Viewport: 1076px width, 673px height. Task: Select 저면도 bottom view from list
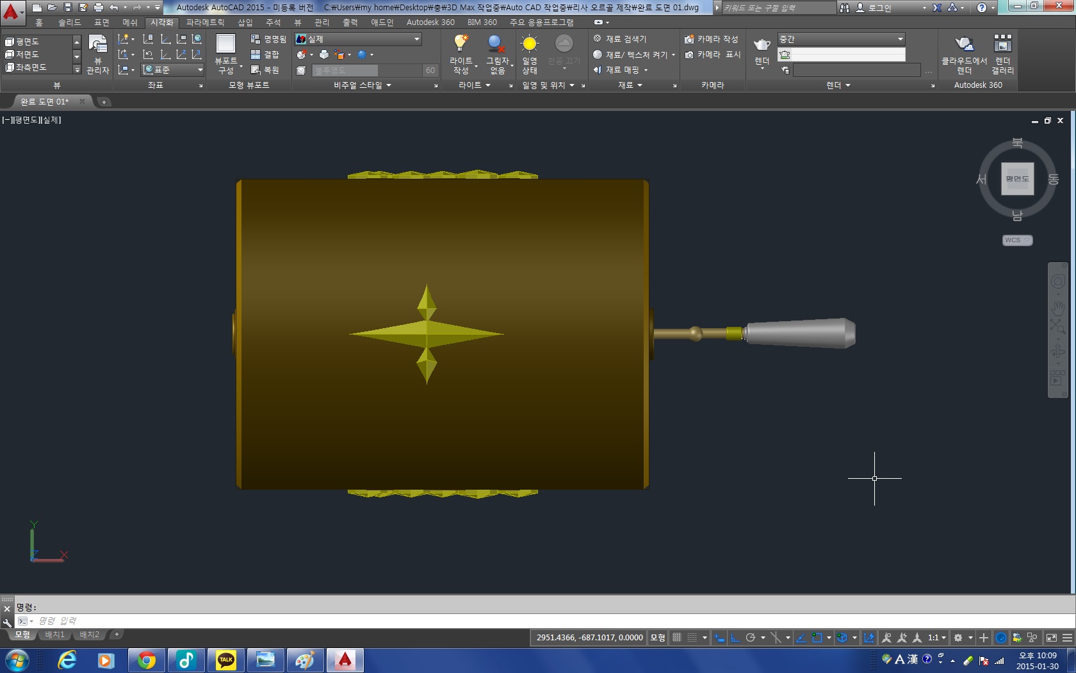(28, 54)
